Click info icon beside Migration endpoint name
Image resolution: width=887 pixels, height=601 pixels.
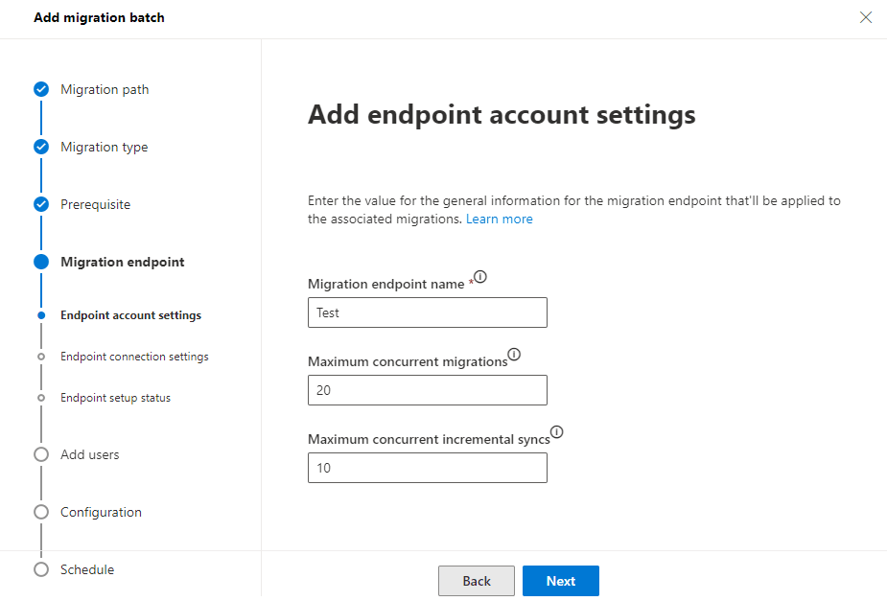480,277
